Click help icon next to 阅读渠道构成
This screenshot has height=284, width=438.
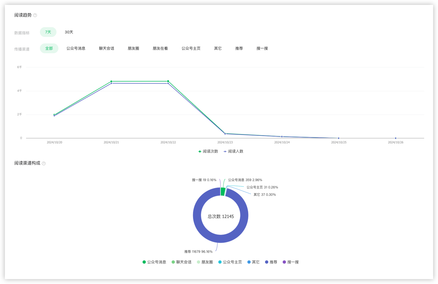44,163
